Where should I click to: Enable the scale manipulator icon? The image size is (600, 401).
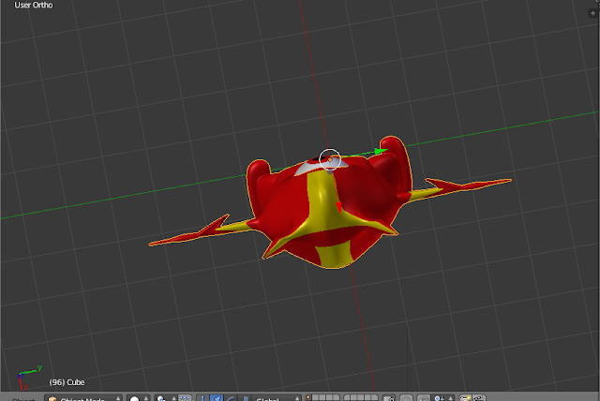click(x=245, y=399)
